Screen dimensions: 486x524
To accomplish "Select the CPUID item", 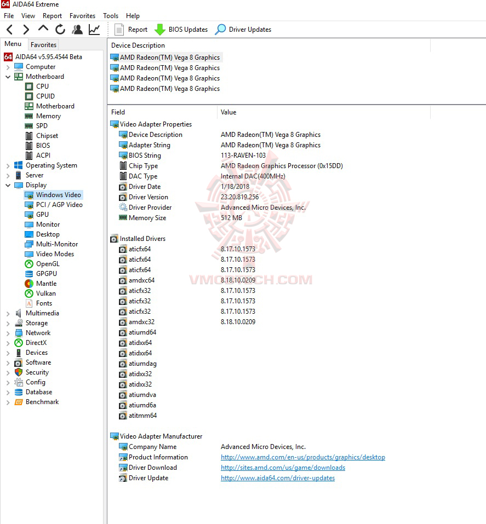I will pyautogui.click(x=45, y=96).
